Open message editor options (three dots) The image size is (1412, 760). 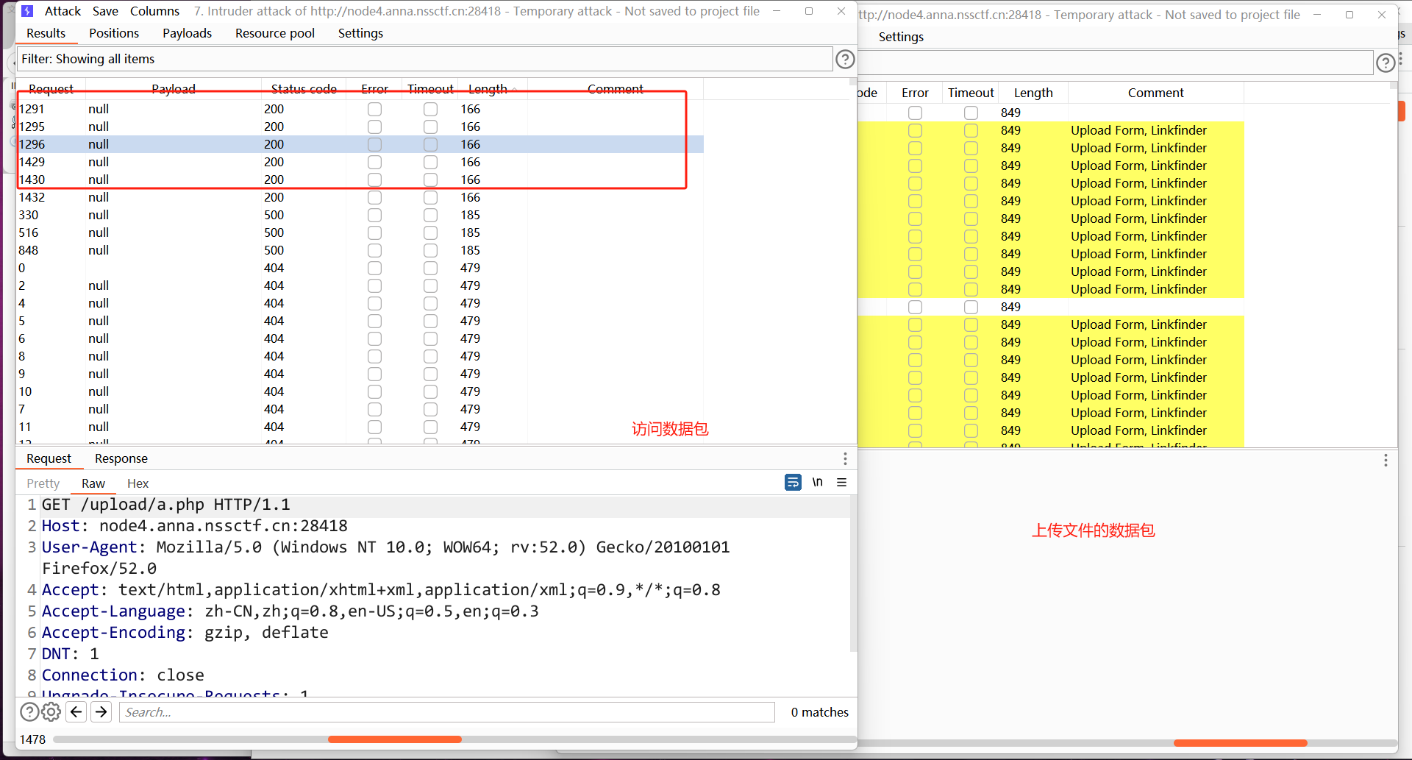(845, 459)
